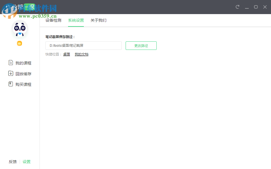The height and width of the screenshot is (169, 271).
Task: Click the screenshot save path input box
Action: (x=83, y=45)
